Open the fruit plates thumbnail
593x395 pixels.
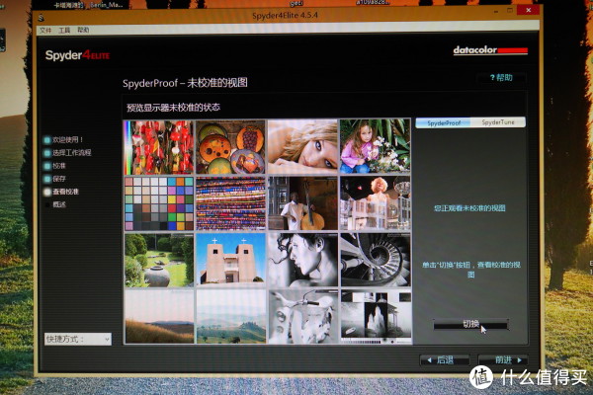(x=230, y=147)
